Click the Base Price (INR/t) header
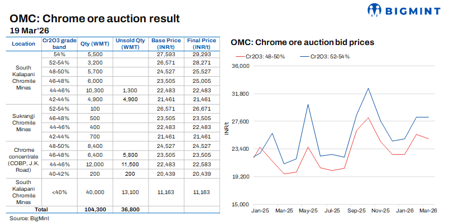Viewport: 449px width, 223px height. [x=166, y=43]
